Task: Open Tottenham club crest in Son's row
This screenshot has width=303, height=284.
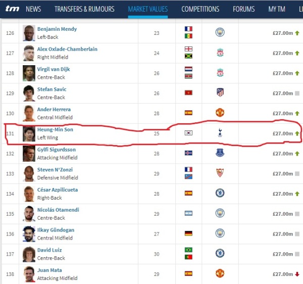Action: (x=220, y=132)
